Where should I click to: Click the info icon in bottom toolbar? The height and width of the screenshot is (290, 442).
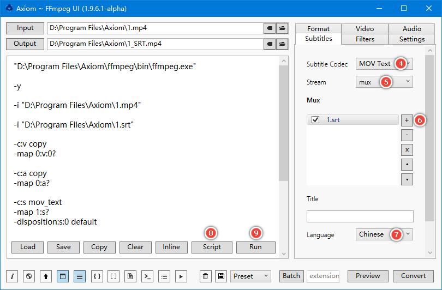pyautogui.click(x=13, y=276)
